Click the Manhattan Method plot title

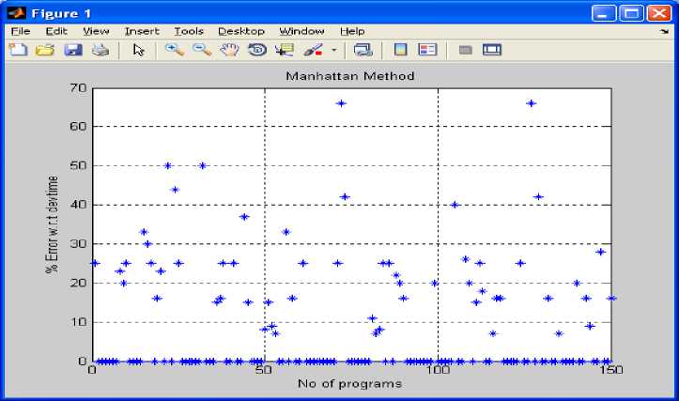[350, 75]
